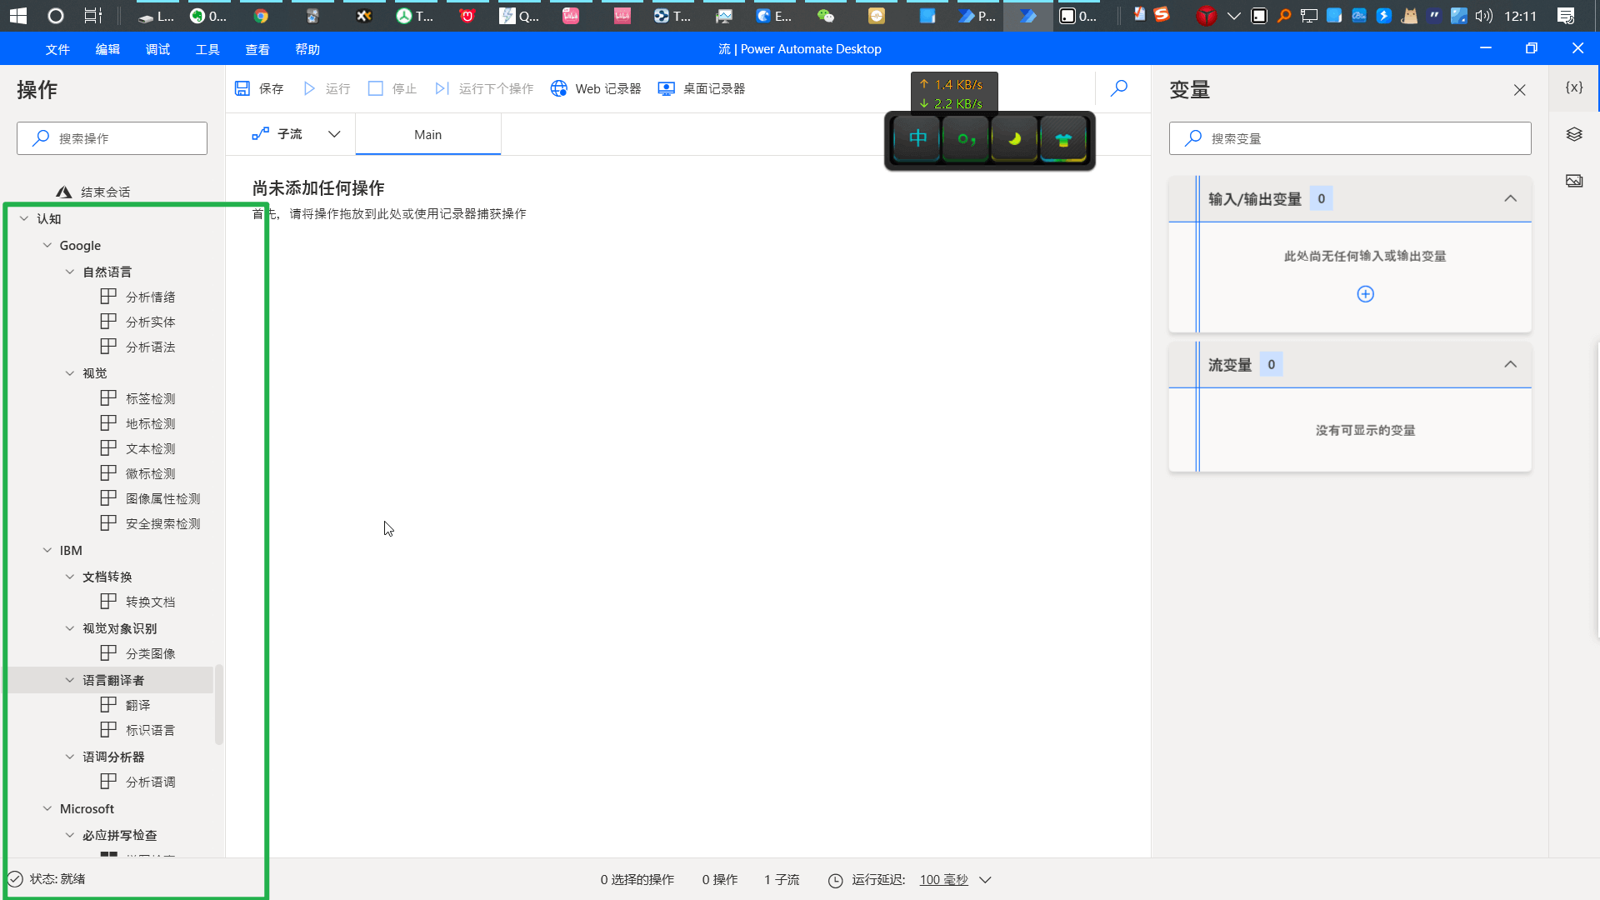Click the Save icon in toolbar
1600x900 pixels.
click(x=242, y=88)
